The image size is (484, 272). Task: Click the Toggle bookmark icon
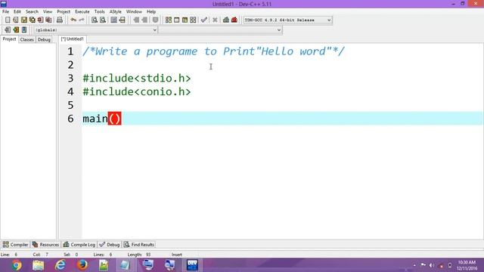tap(16, 30)
